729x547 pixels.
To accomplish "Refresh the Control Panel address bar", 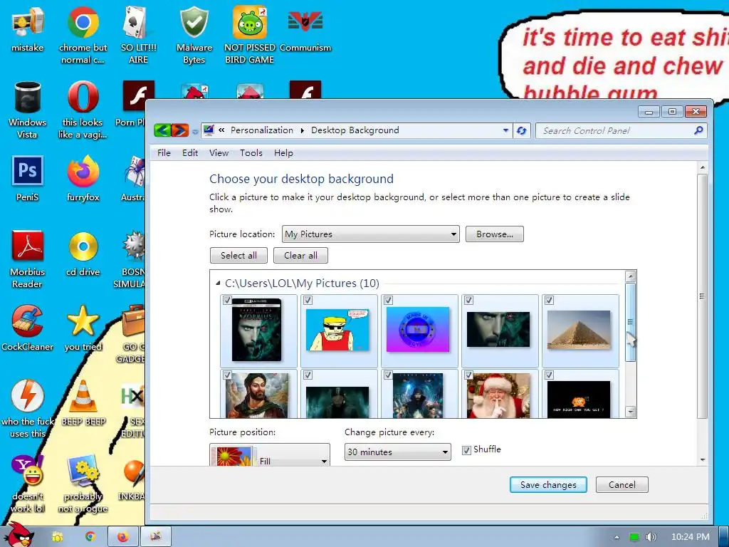I will pos(522,131).
